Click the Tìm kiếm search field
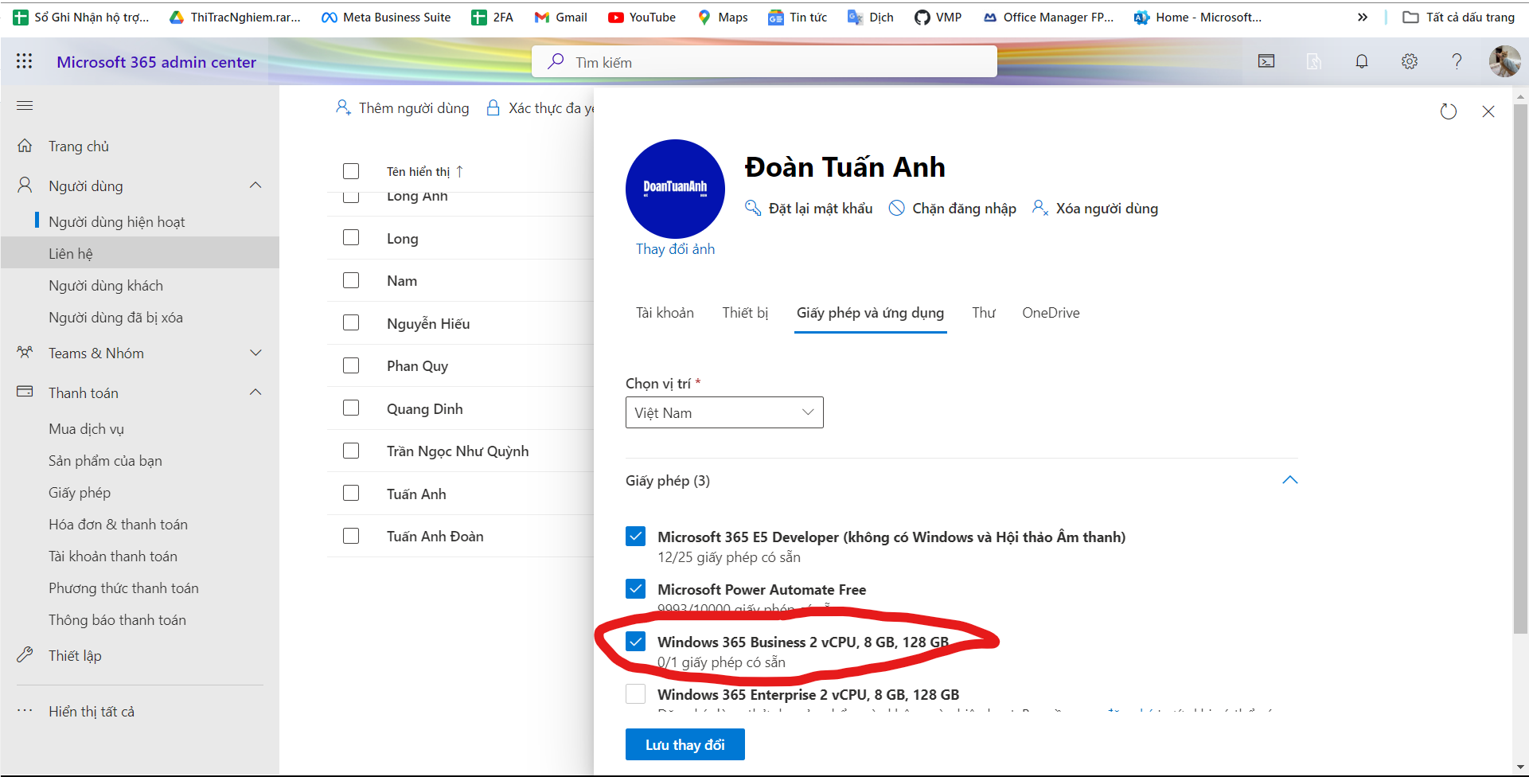This screenshot has width=1529, height=777. tap(764, 62)
